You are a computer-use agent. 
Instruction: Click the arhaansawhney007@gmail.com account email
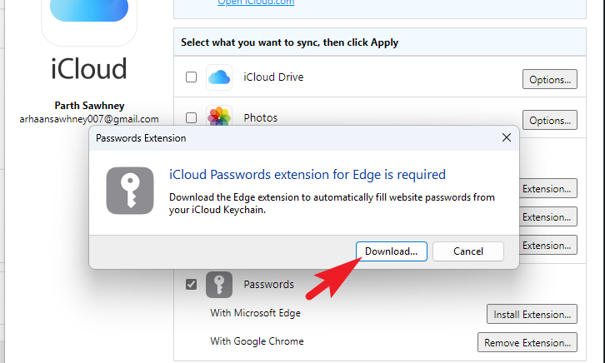89,119
